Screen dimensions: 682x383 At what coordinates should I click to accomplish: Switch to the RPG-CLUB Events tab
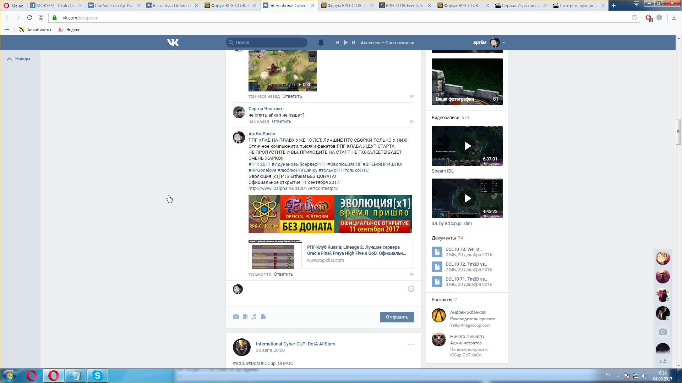point(405,5)
